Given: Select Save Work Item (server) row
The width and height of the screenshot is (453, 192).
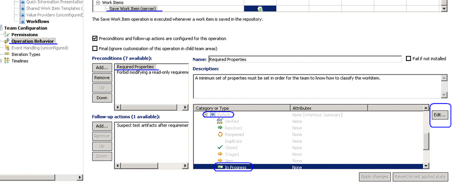Looking at the screenshot, I should click(x=132, y=8).
